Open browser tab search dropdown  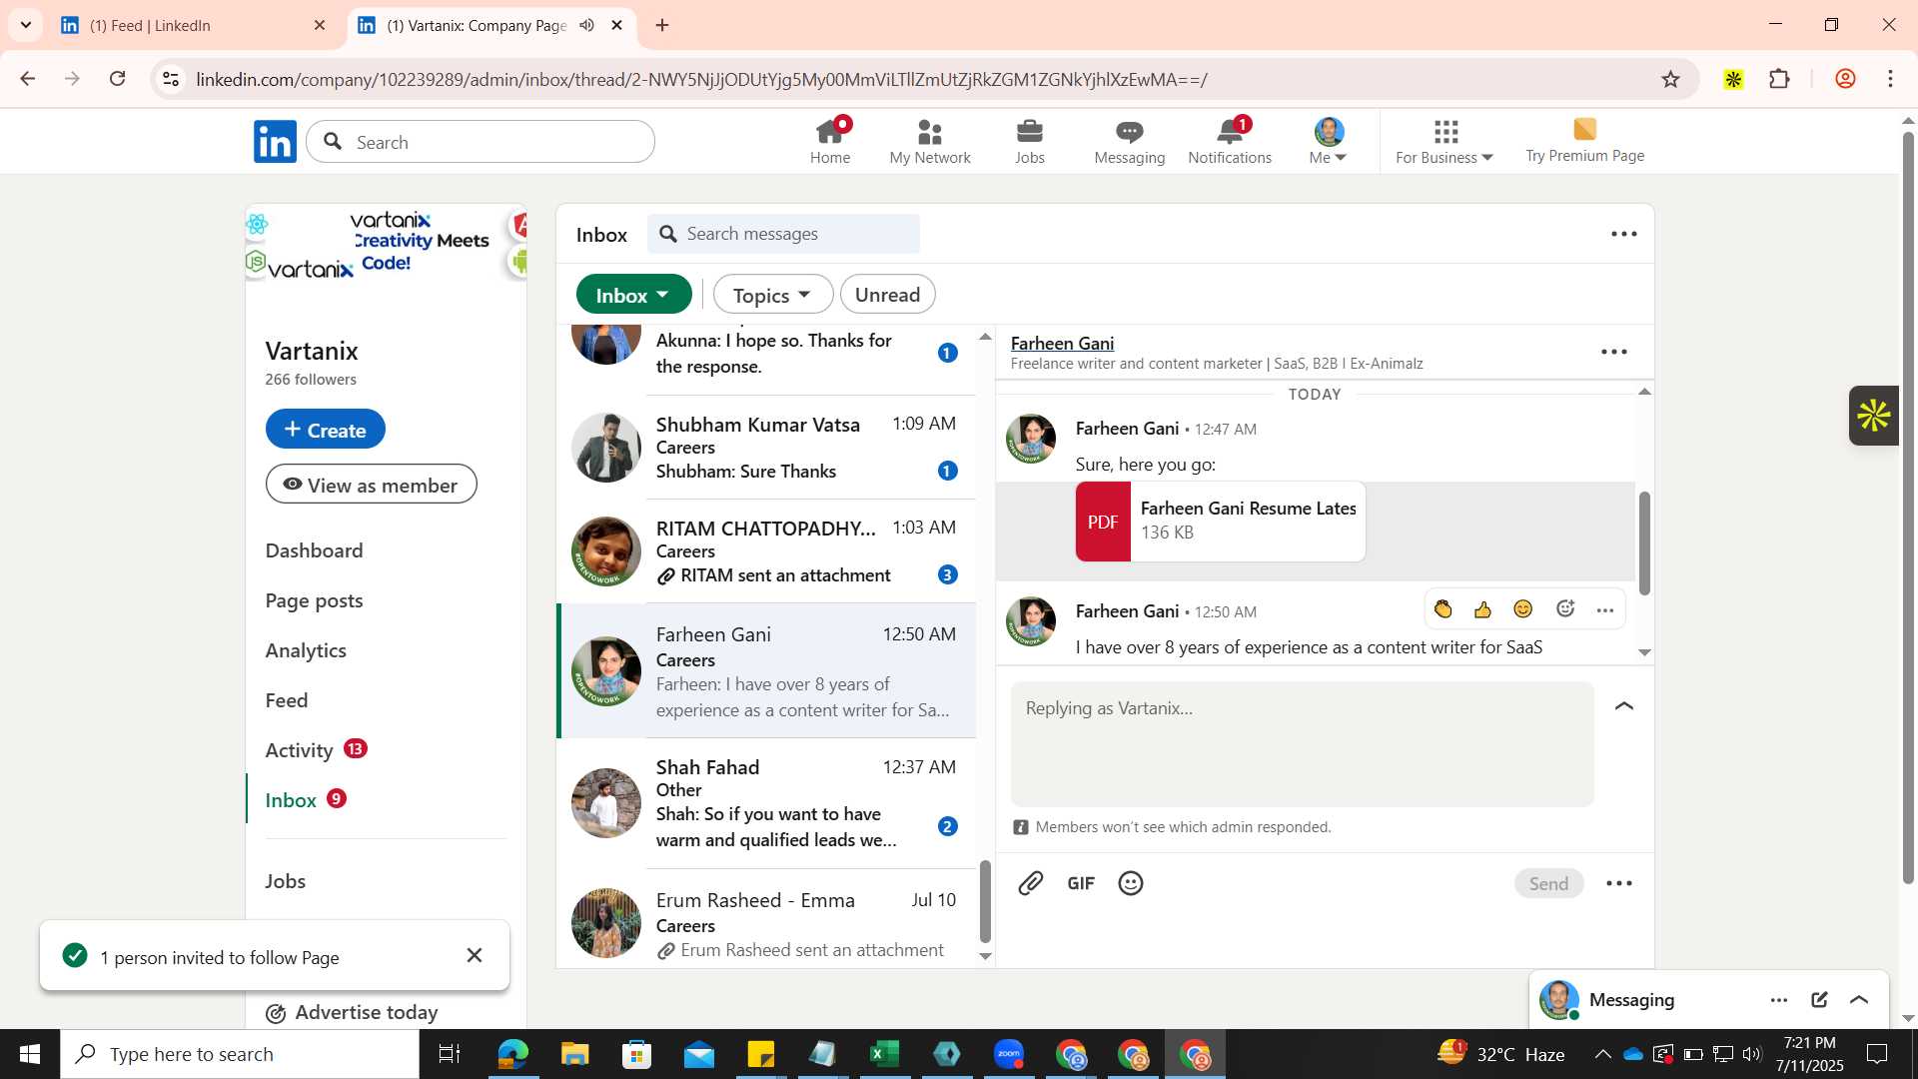point(26,25)
